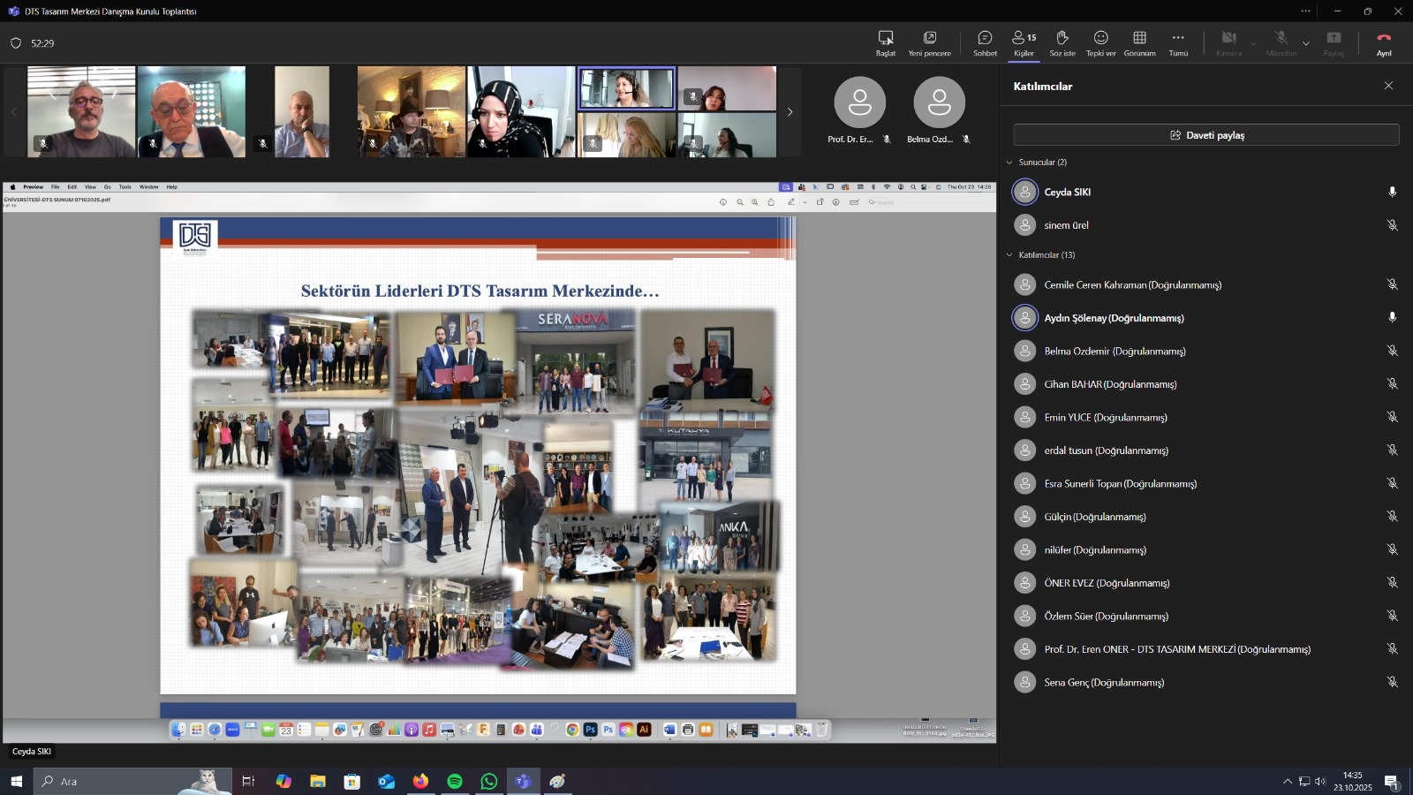This screenshot has width=1413, height=795.
Task: Close the Katılımcılar panel
Action: [1388, 86]
